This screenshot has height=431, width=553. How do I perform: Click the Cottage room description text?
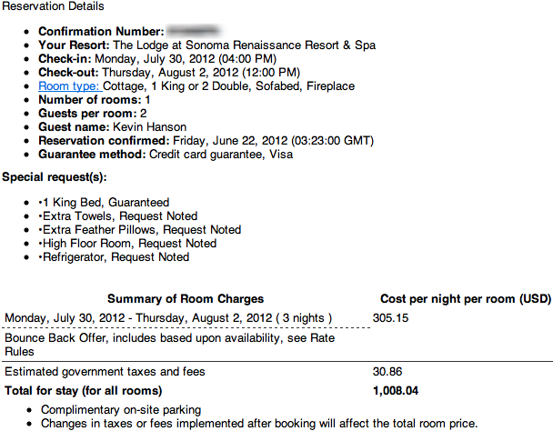[229, 86]
